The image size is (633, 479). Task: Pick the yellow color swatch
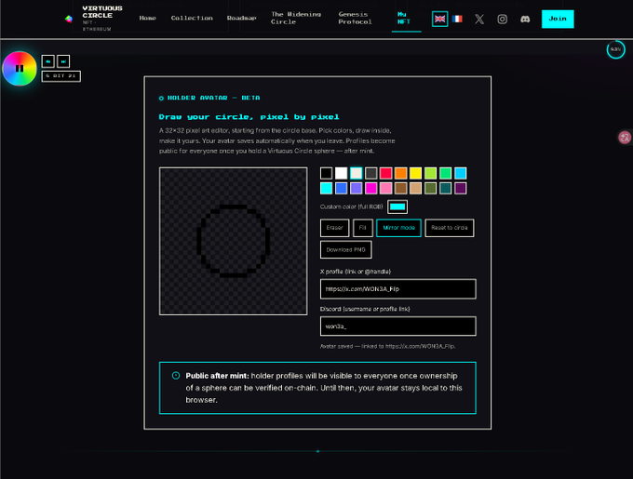[415, 173]
